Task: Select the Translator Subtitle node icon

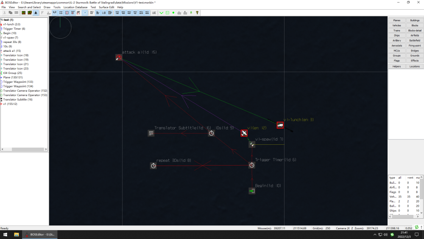Action: coord(151,133)
